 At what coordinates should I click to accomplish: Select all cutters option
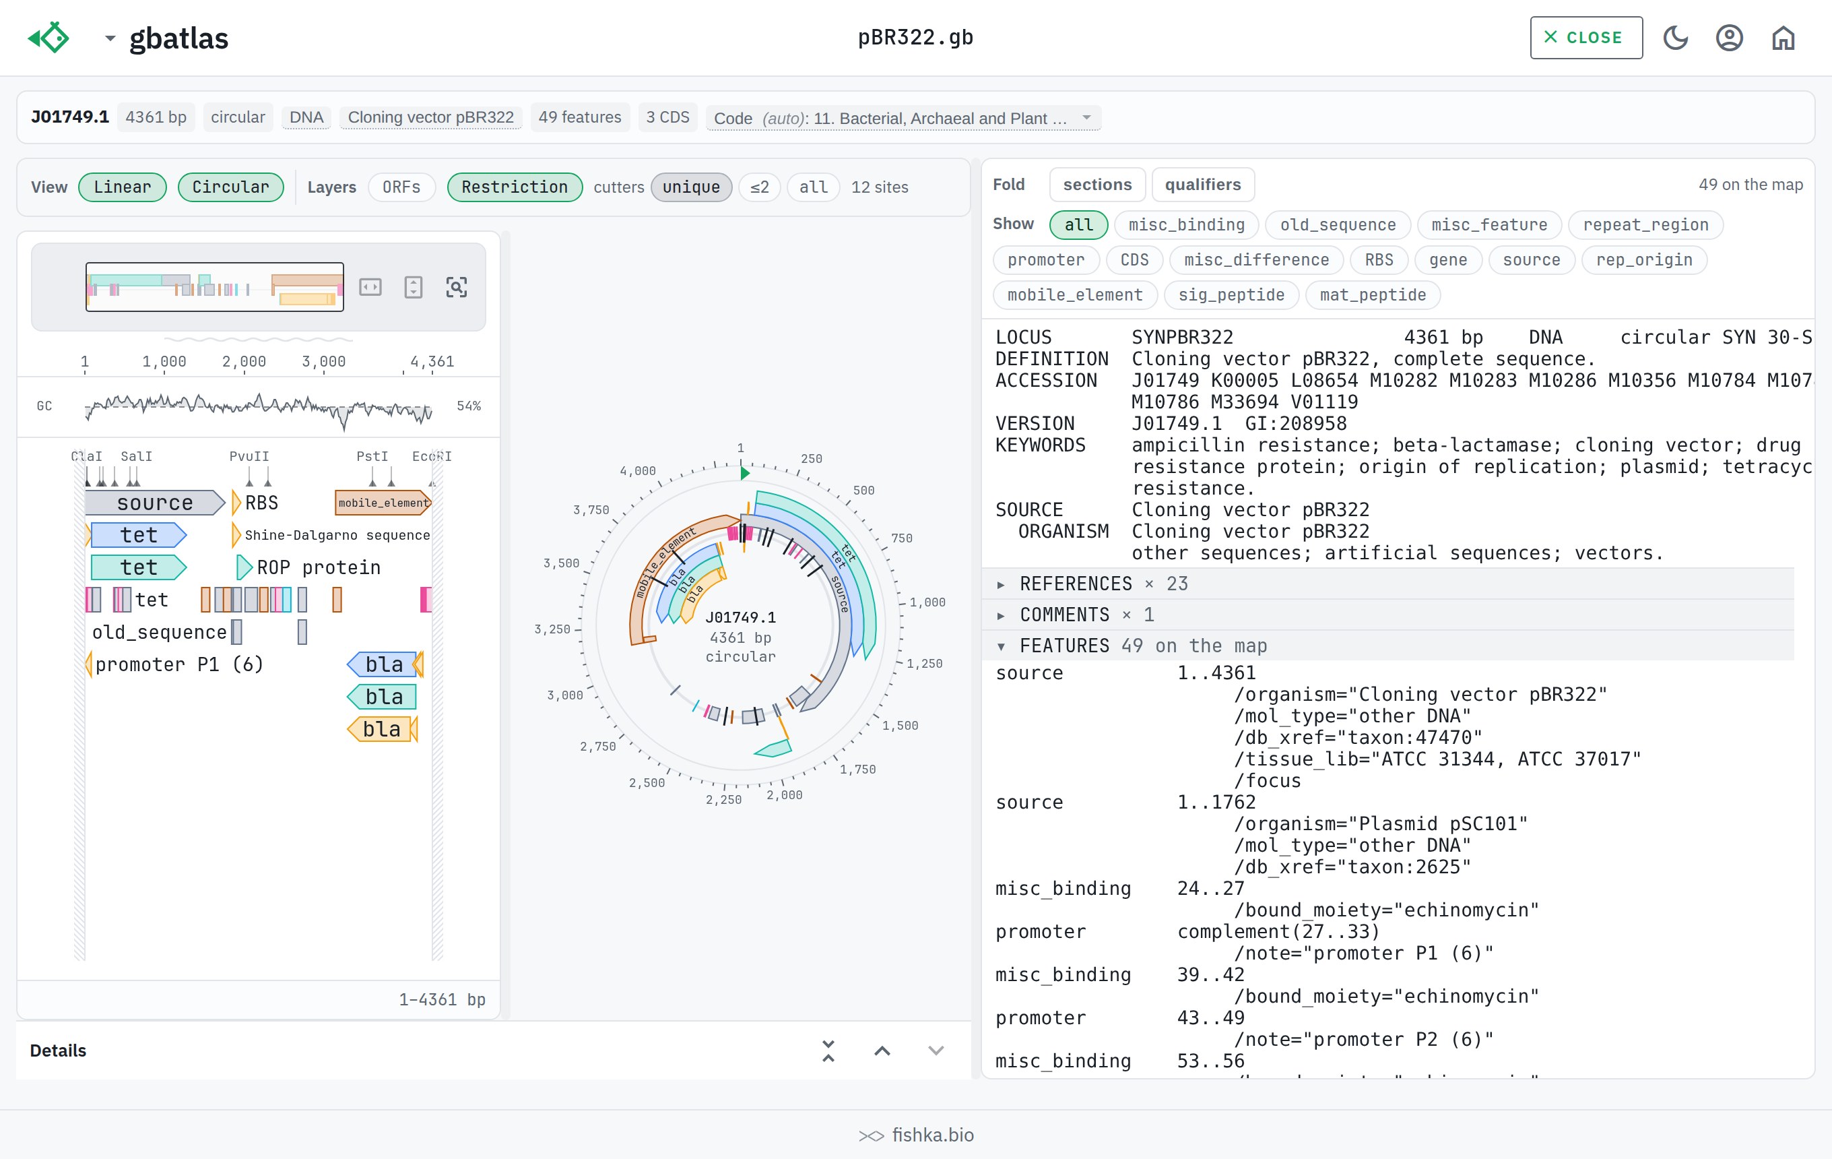pyautogui.click(x=814, y=187)
